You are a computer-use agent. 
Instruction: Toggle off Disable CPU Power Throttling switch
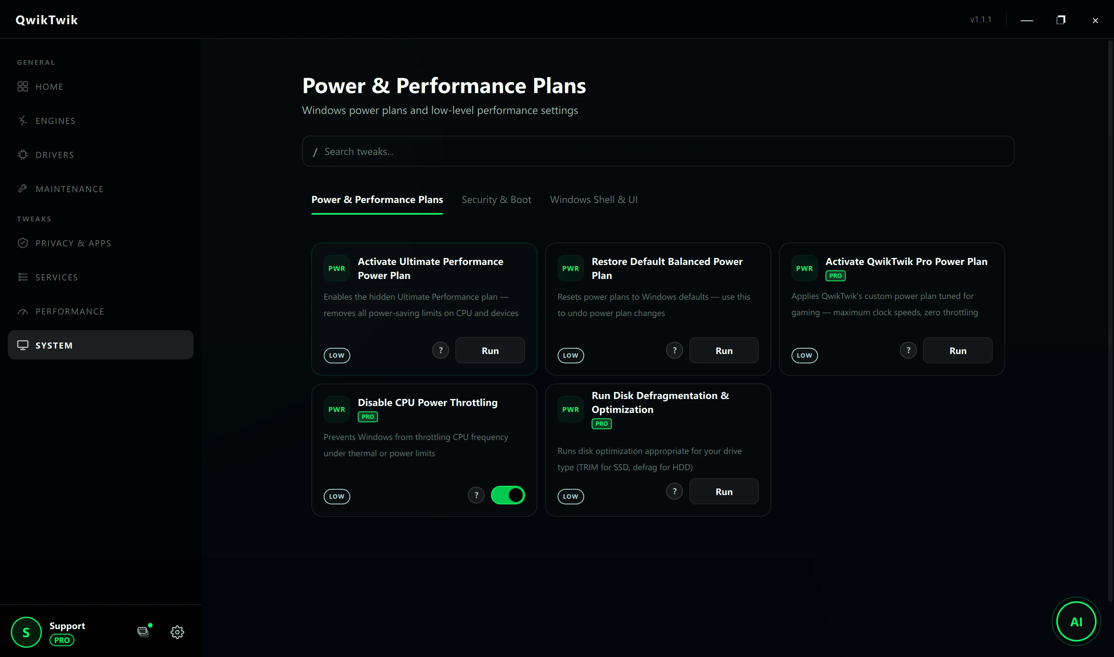click(x=508, y=495)
